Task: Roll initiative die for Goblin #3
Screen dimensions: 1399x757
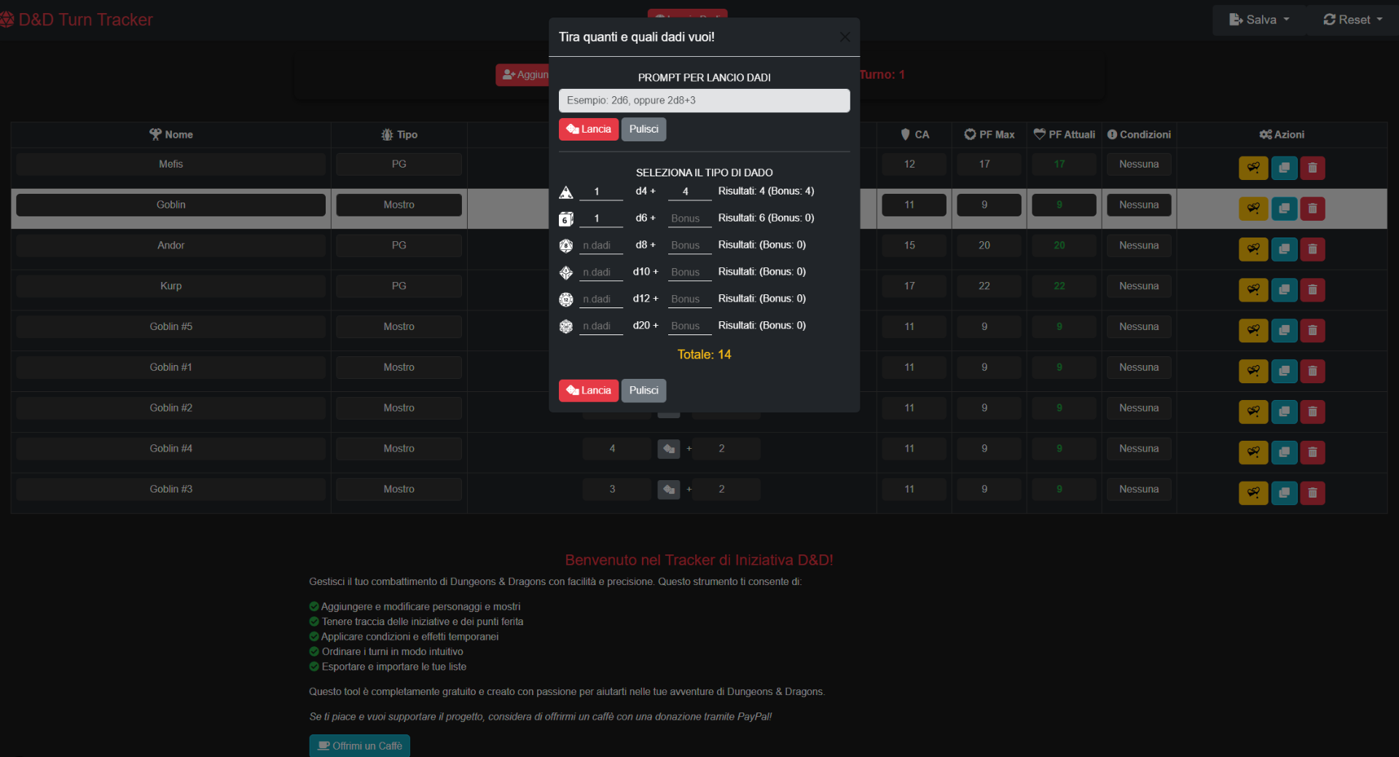Action: coord(668,490)
